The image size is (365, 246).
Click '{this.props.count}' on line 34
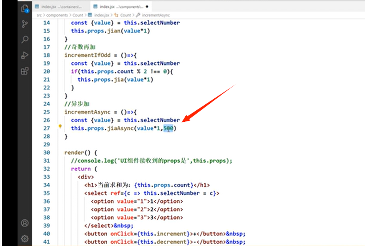pyautogui.click(x=164, y=185)
